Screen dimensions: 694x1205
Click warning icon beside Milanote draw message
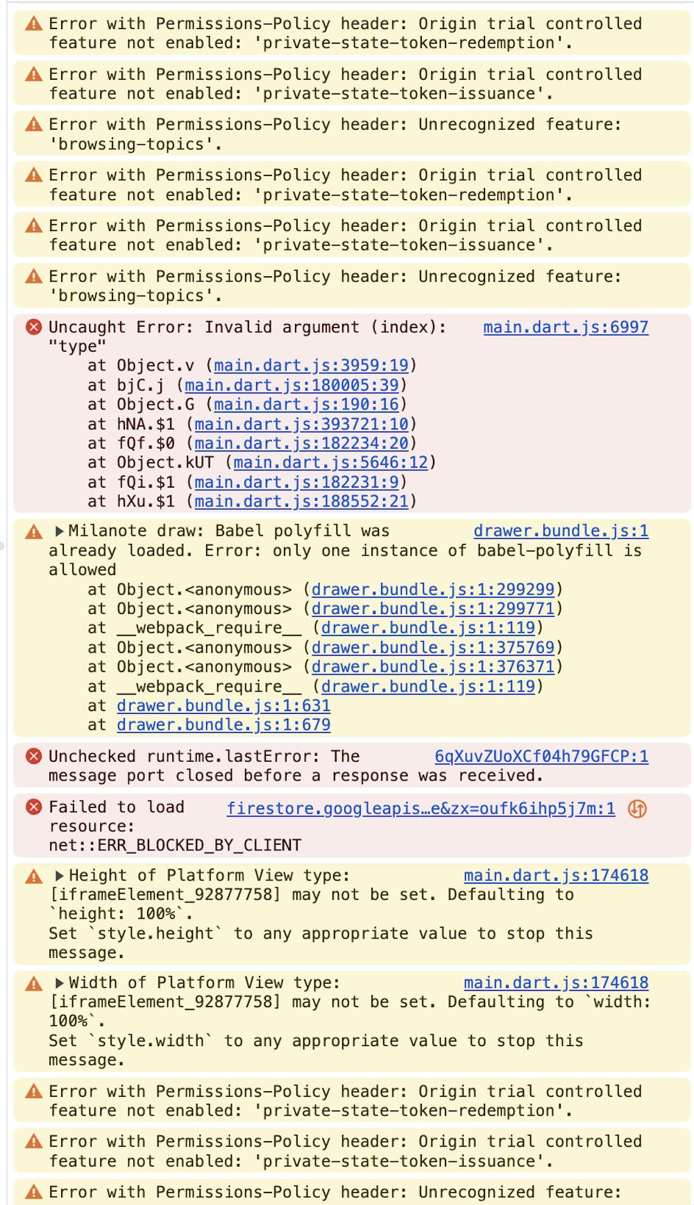pos(33,532)
